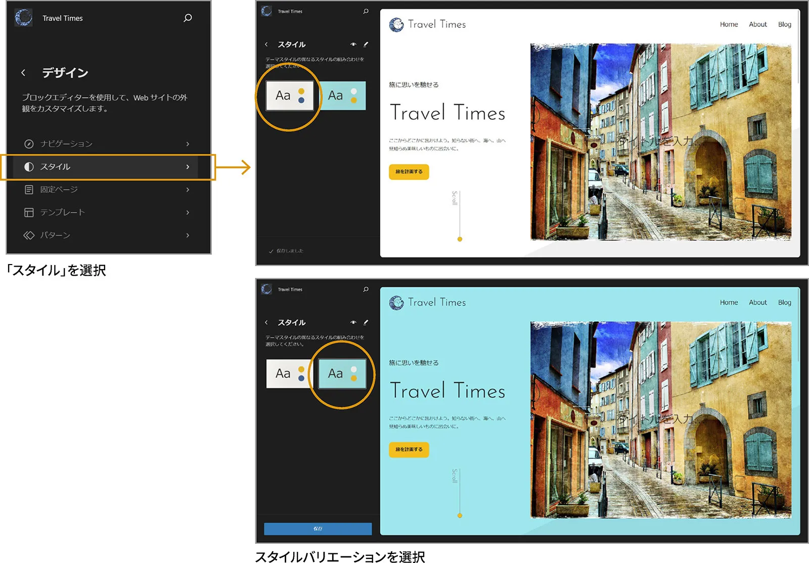Expand the パターン row's chevron arrow
809x563 pixels.
click(188, 235)
